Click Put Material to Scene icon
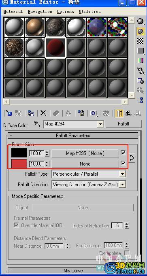Screen dimensions: 147x276 click(18, 113)
